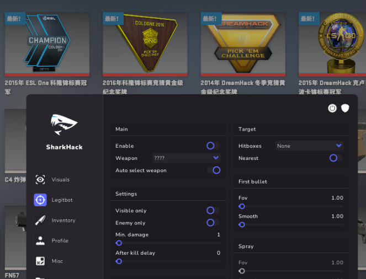
Task: Click the C4 item label
Action: [x=15, y=180]
